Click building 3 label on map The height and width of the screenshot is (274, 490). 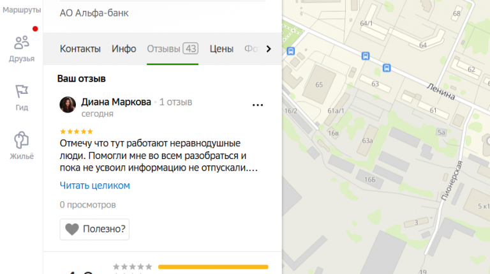416,223
